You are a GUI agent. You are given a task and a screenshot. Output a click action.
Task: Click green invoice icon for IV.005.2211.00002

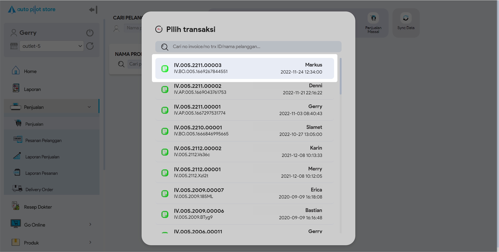click(165, 89)
